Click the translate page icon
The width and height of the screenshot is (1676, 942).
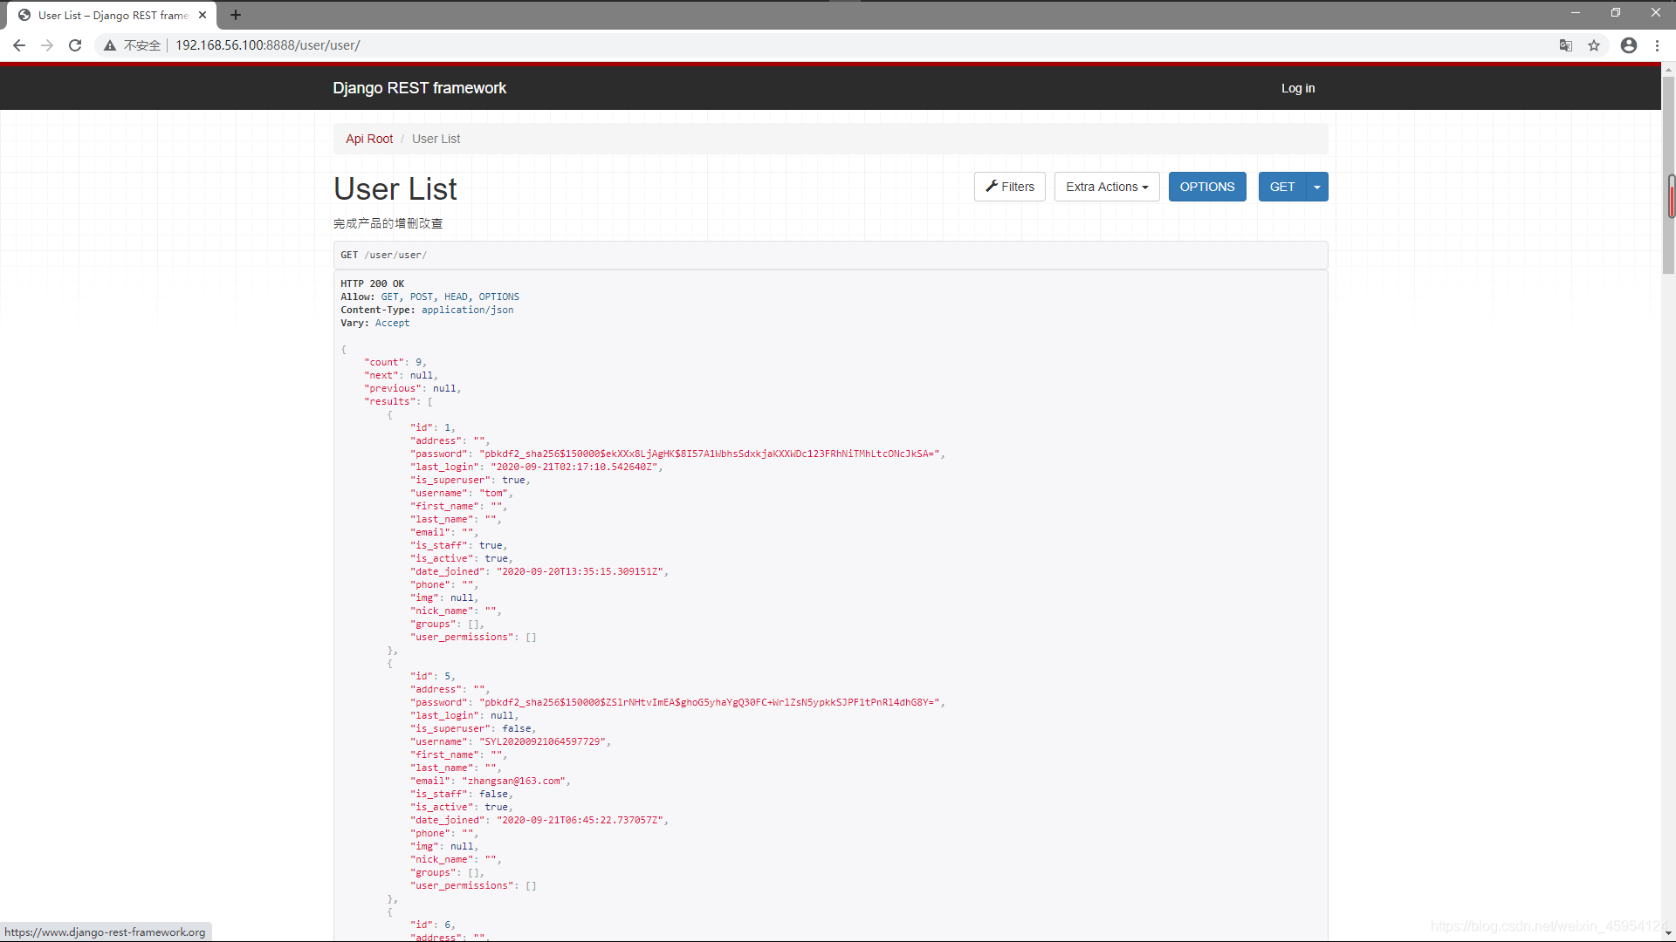[1566, 45]
